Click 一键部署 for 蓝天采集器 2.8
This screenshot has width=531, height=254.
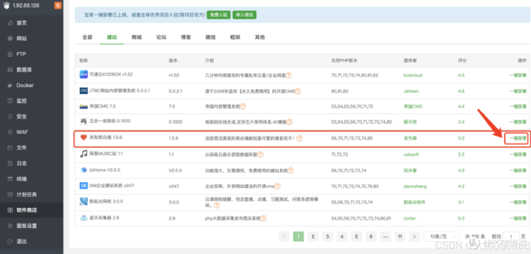click(518, 219)
